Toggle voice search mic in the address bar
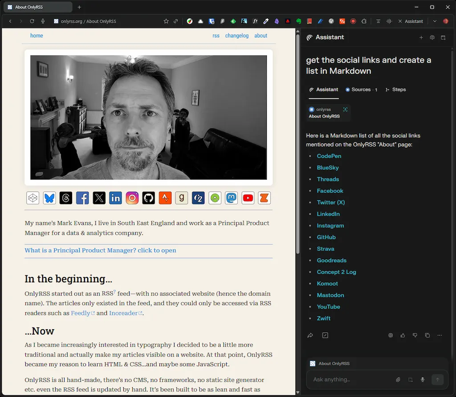Screen dimensions: 456x397 pyautogui.click(x=43, y=21)
